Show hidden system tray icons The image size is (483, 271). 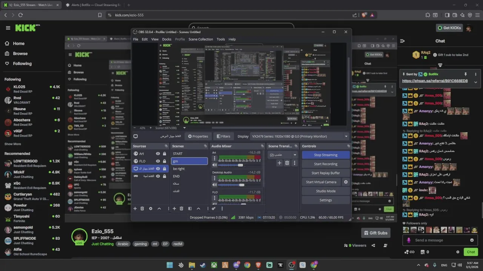[x=418, y=265]
